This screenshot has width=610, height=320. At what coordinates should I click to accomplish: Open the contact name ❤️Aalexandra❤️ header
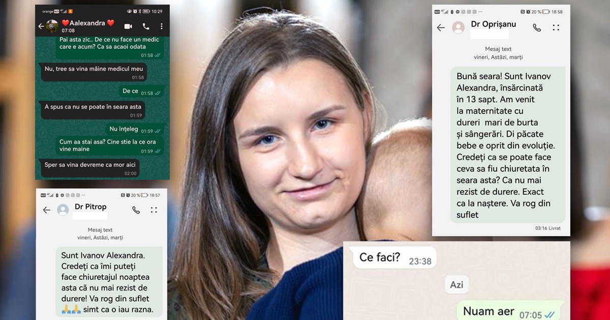click(x=88, y=23)
